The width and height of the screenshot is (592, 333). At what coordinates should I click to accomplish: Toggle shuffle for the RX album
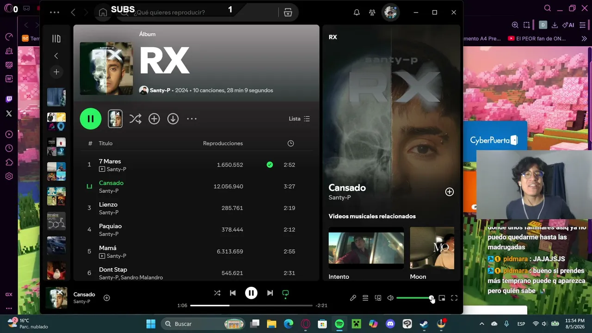(x=135, y=119)
